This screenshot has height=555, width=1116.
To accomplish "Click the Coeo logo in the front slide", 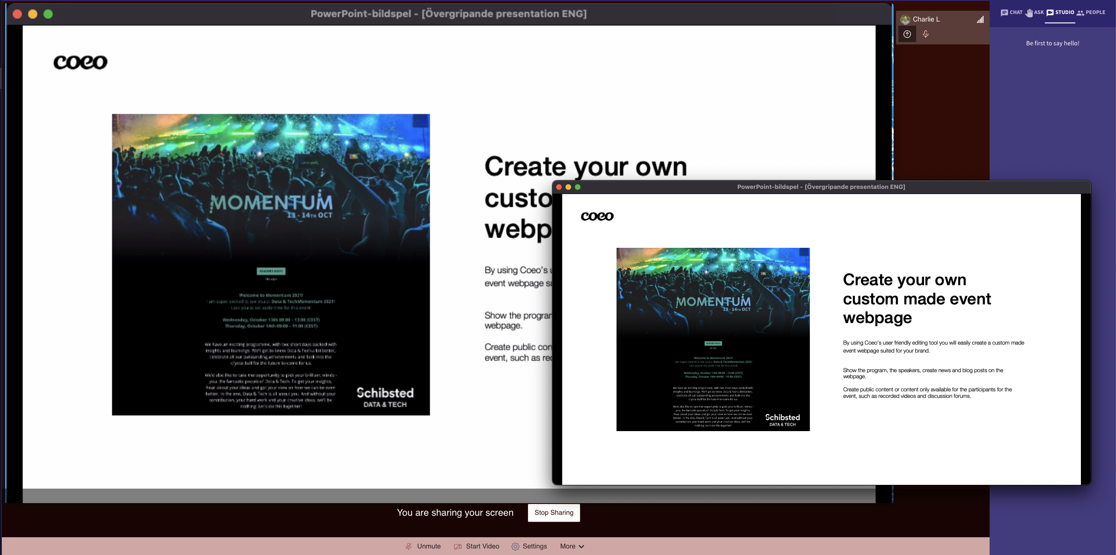I will pos(597,216).
